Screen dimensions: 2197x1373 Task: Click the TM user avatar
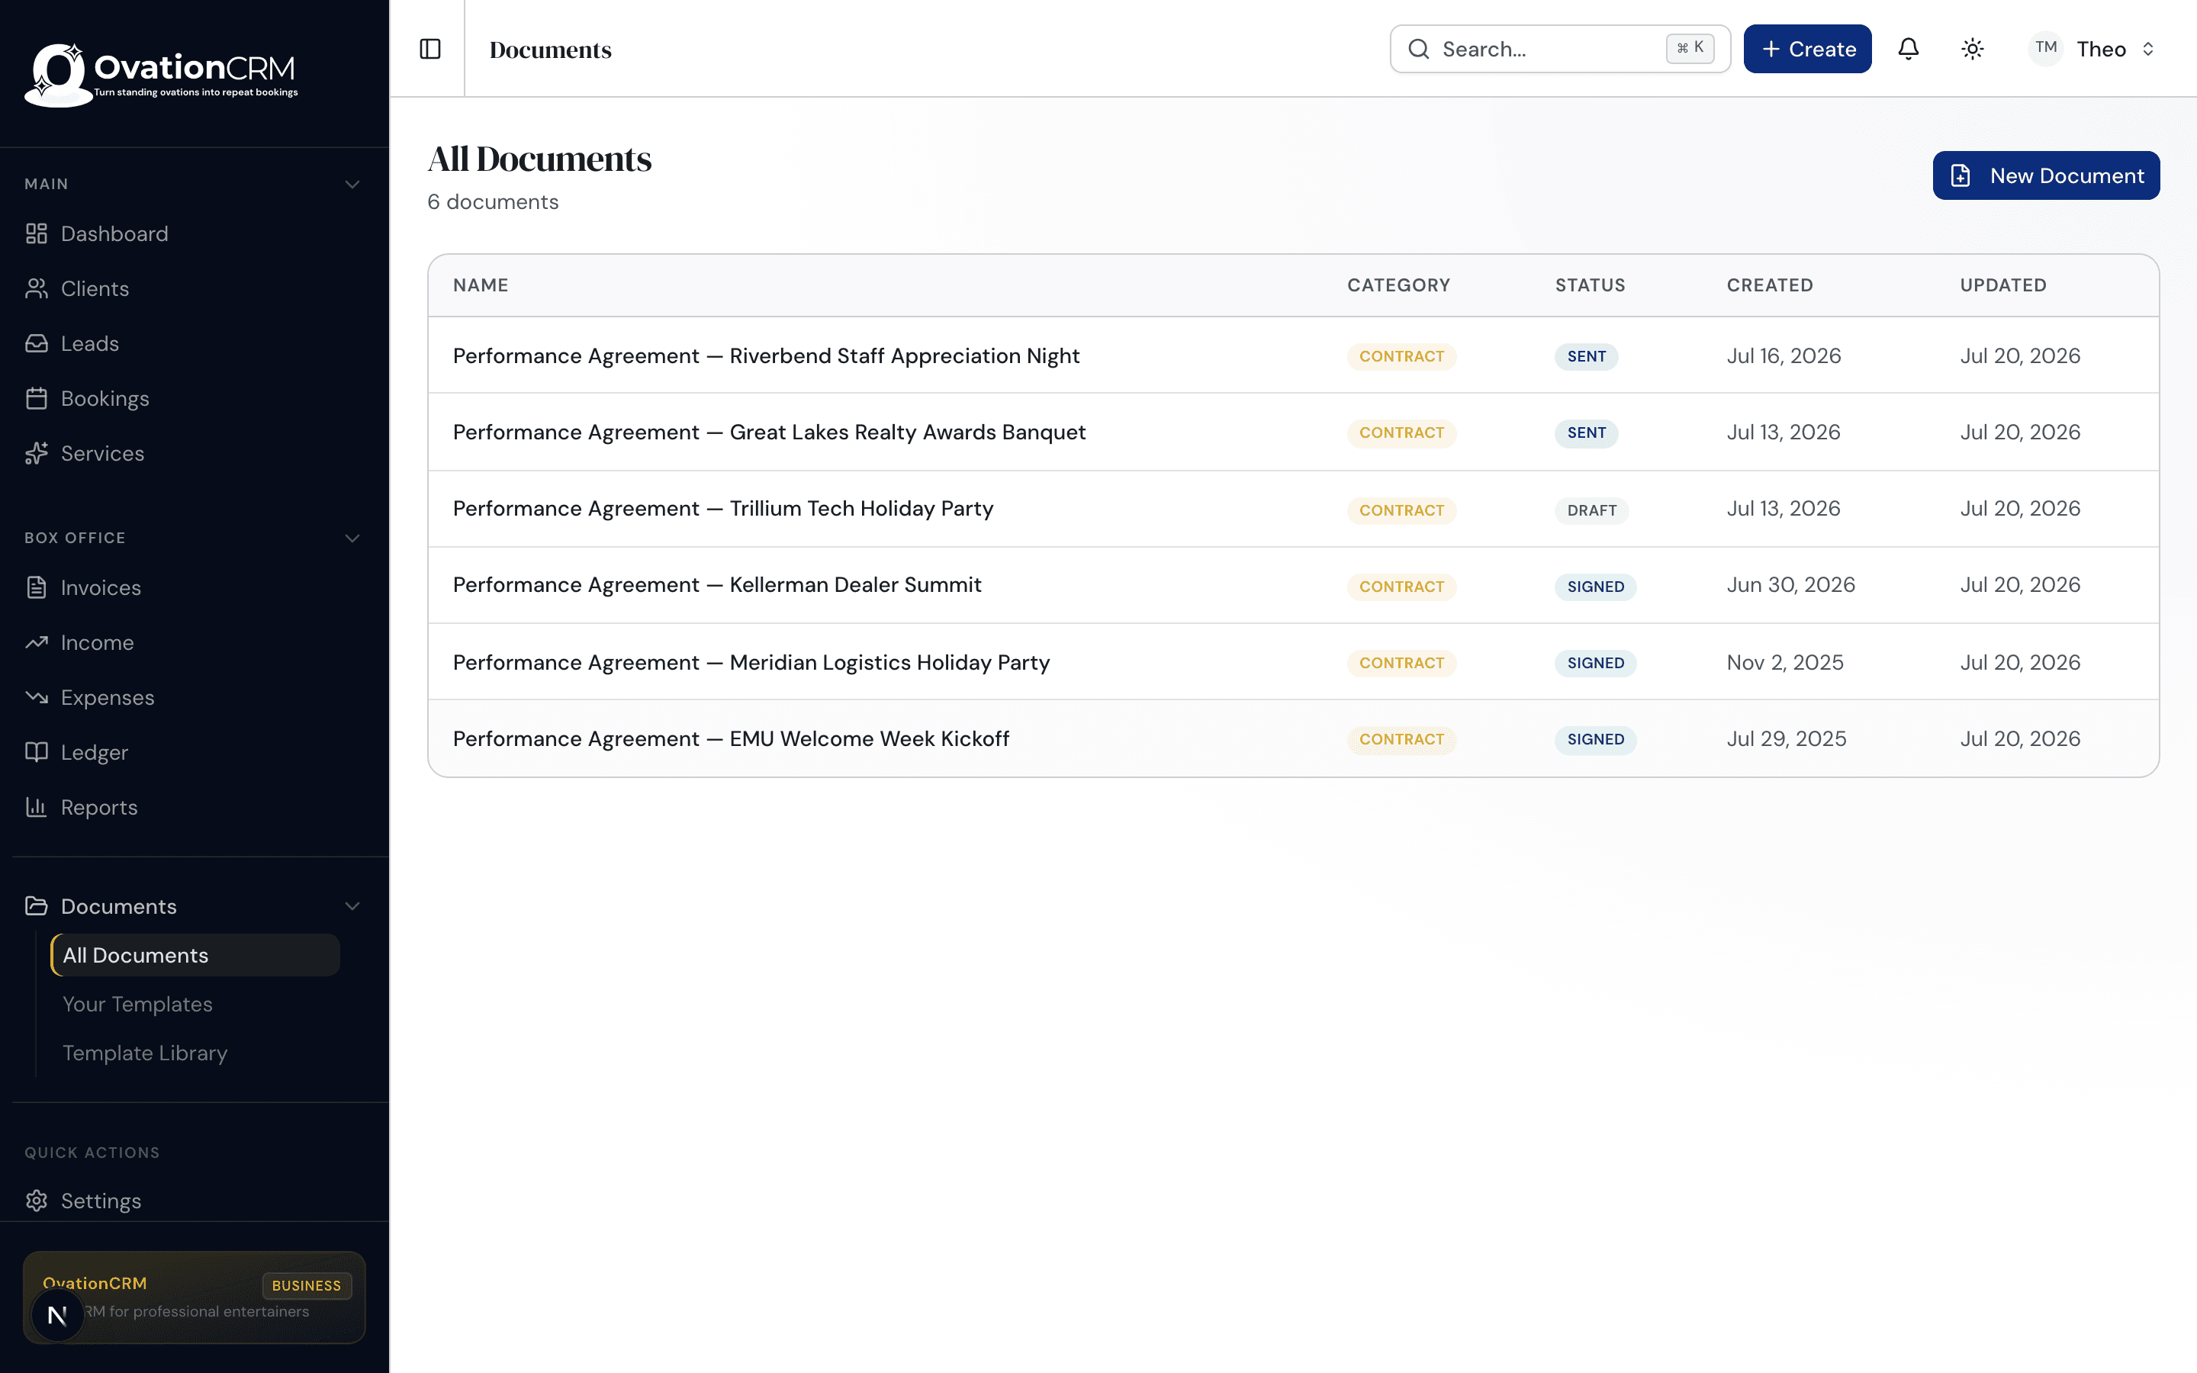click(2046, 48)
